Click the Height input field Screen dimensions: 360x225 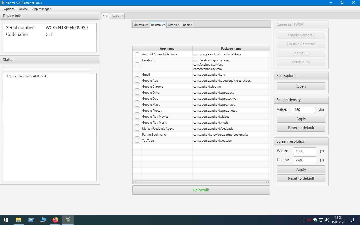305,160
